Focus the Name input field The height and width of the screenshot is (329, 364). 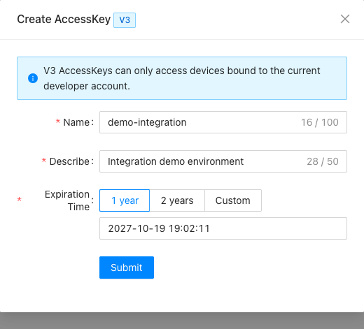point(223,122)
